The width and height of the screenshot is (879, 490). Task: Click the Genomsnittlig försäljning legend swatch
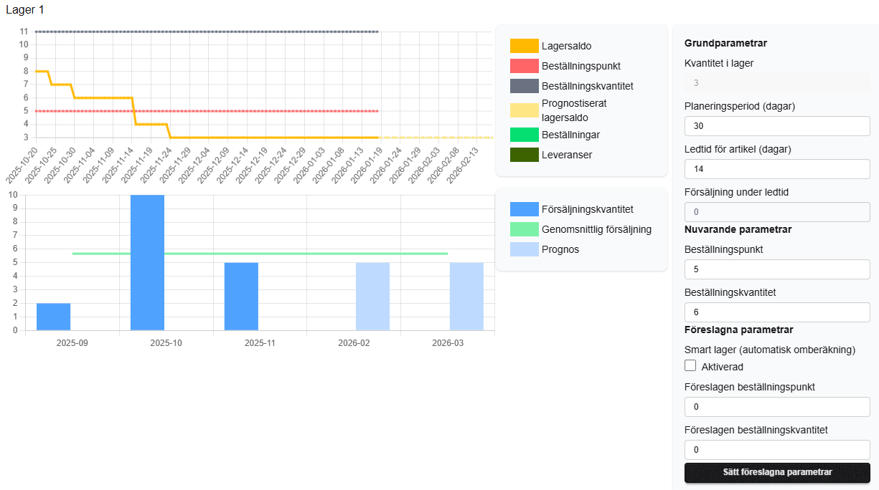pos(524,229)
